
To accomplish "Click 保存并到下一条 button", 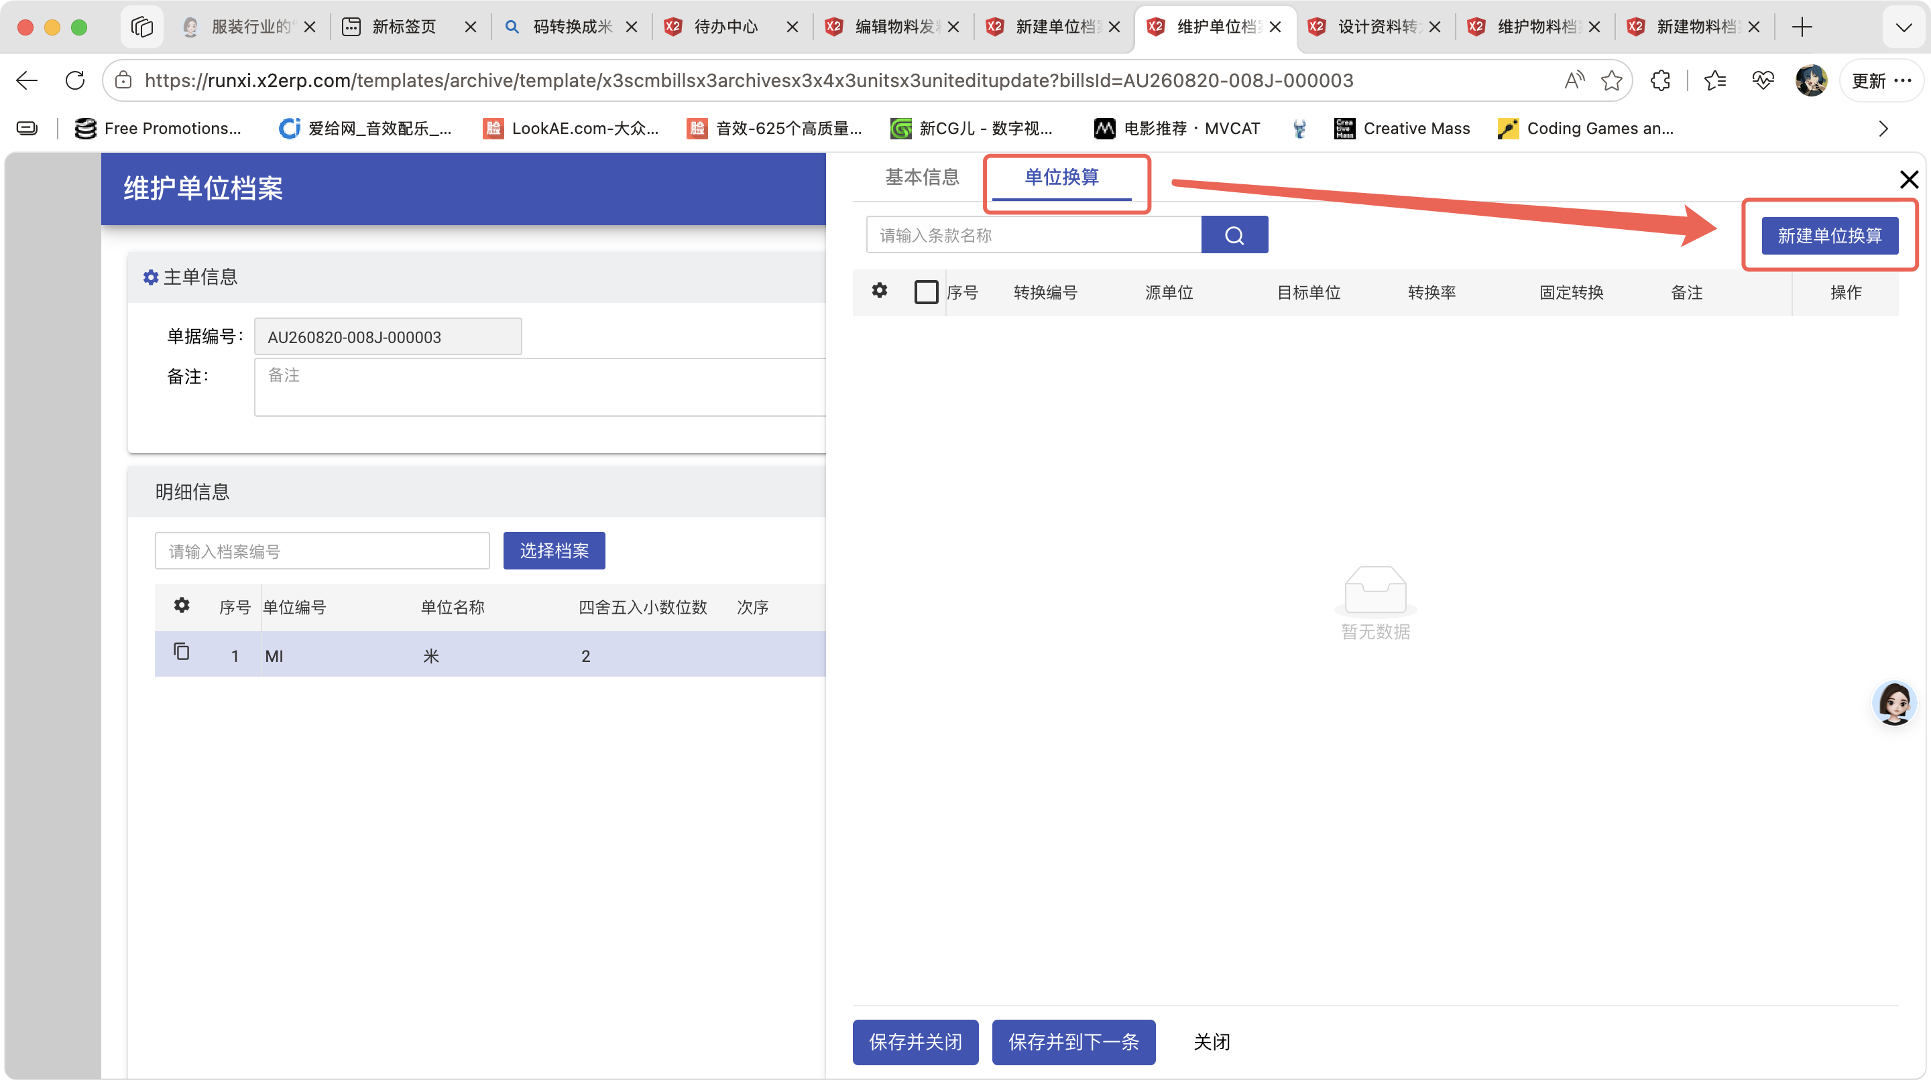I will (1073, 1041).
